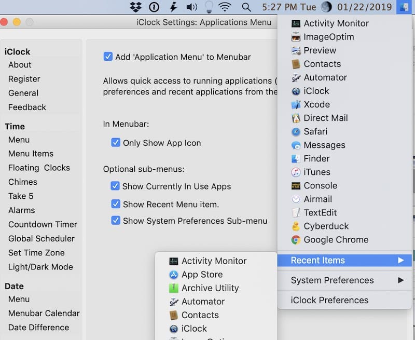Open the About settings page

click(x=20, y=64)
